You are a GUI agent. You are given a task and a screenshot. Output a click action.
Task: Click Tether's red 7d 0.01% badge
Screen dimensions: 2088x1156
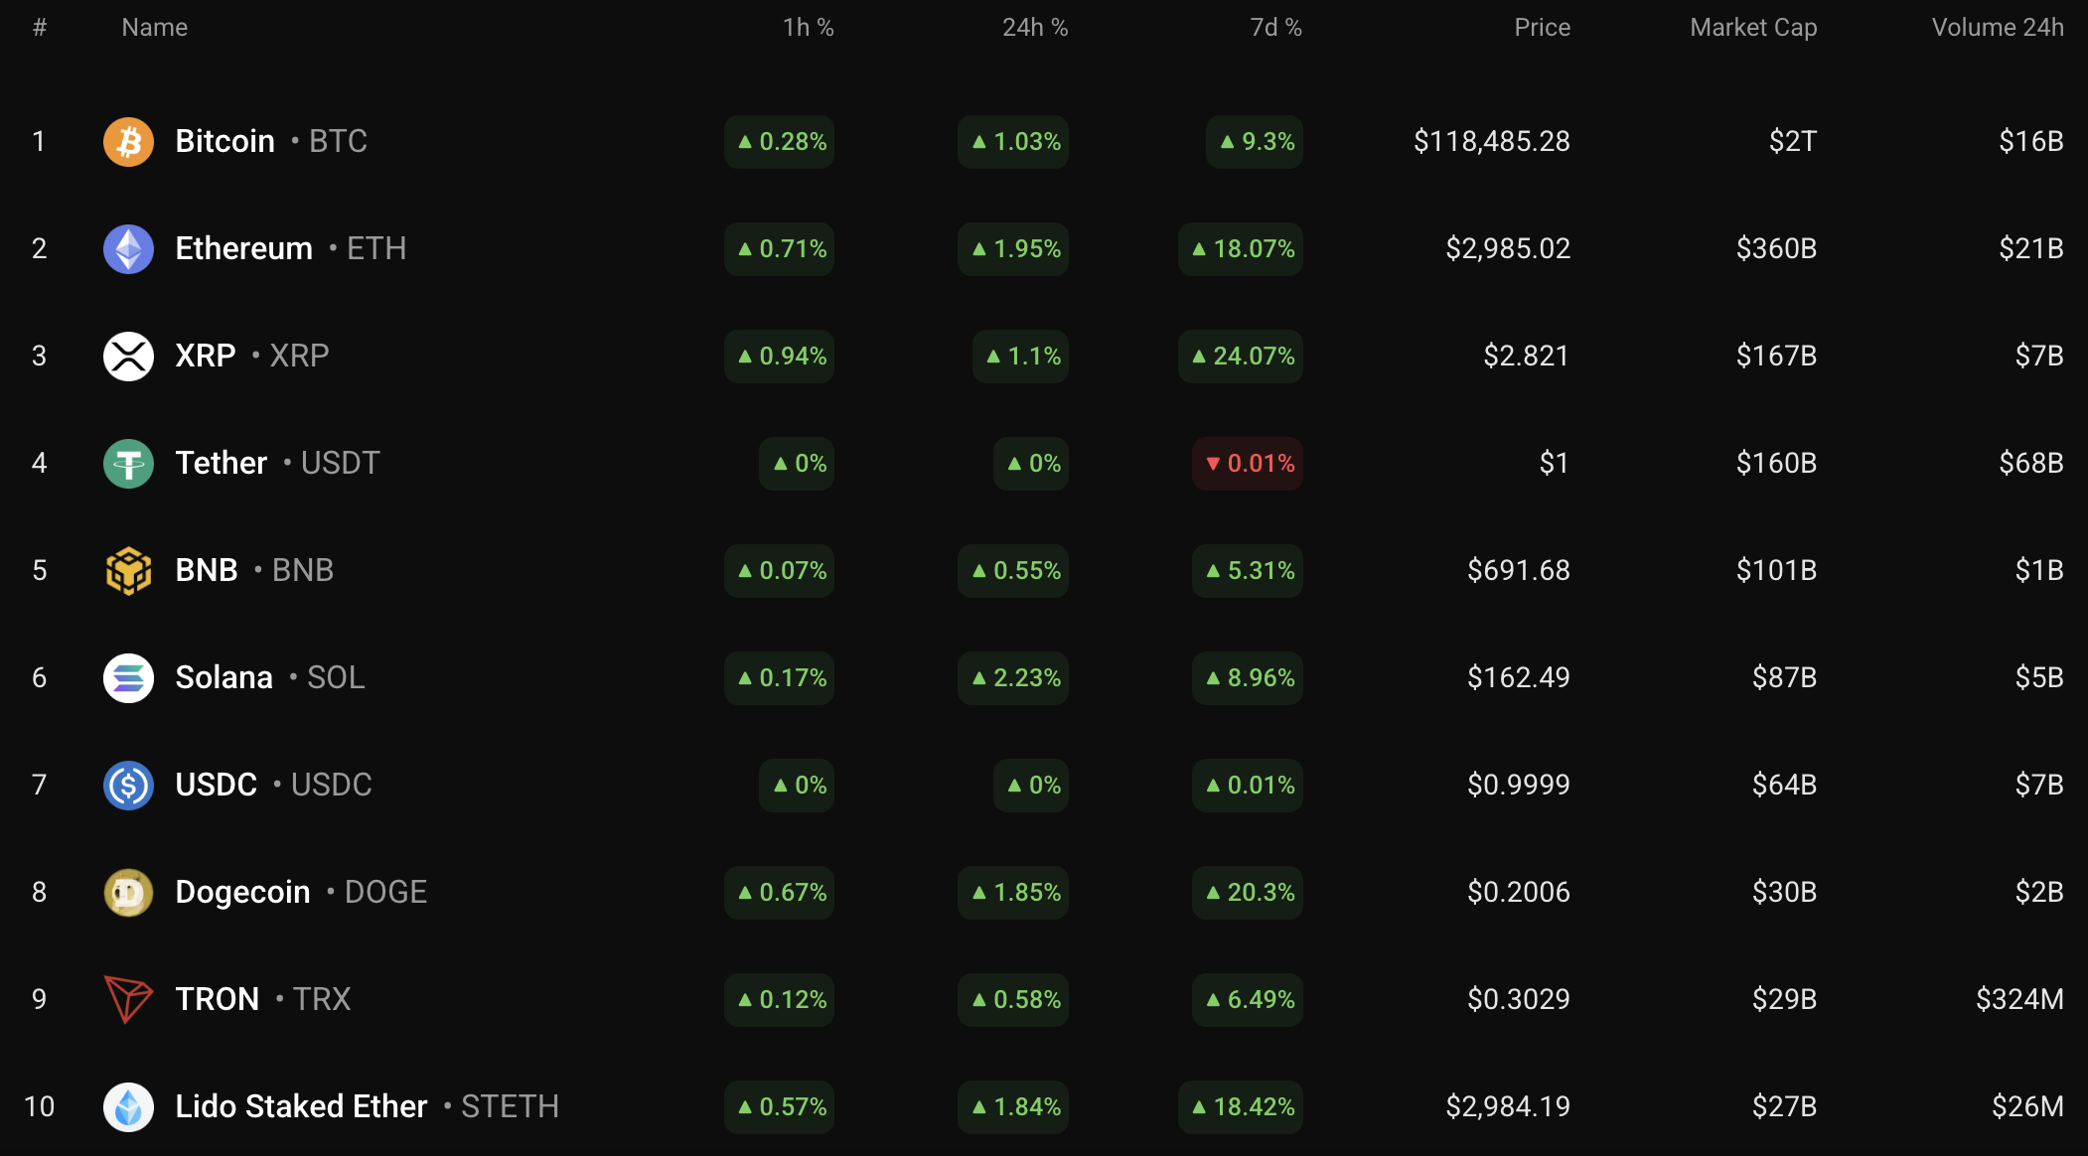[1248, 464]
